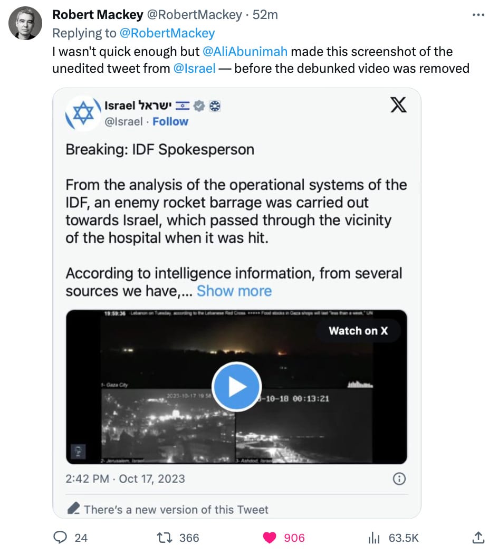
Task: Expand tweet text with Show more
Action: point(234,291)
